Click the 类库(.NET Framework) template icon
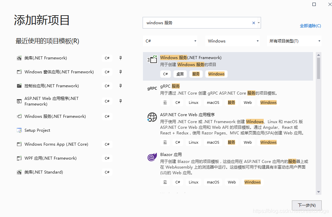 click(x=19, y=58)
